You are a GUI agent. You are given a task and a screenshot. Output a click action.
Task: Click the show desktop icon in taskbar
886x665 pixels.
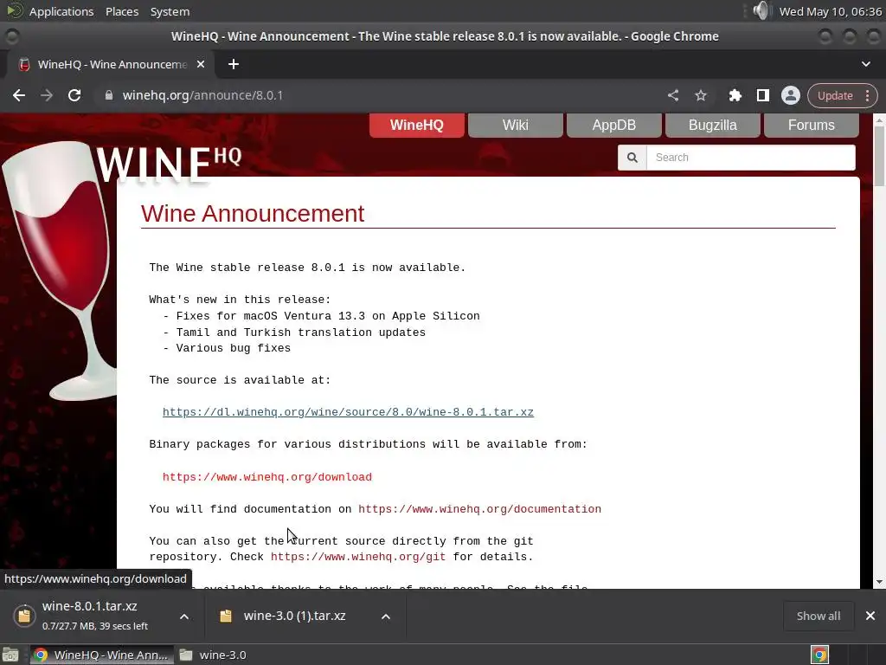(10, 655)
